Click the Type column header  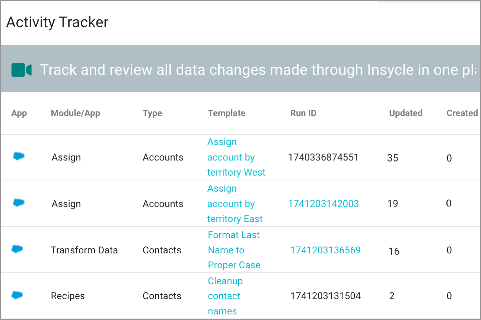tap(152, 113)
